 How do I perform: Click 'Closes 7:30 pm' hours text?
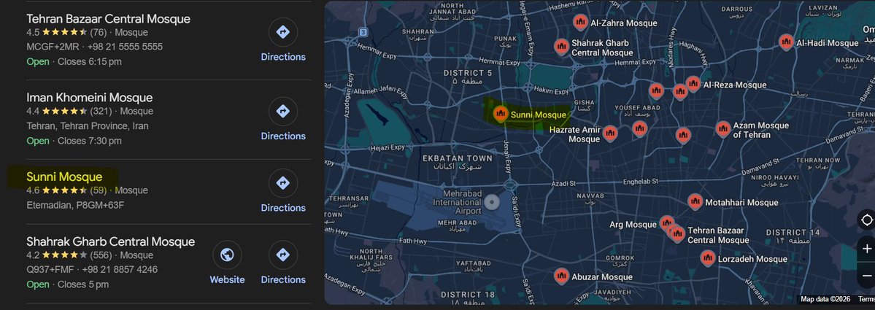89,141
